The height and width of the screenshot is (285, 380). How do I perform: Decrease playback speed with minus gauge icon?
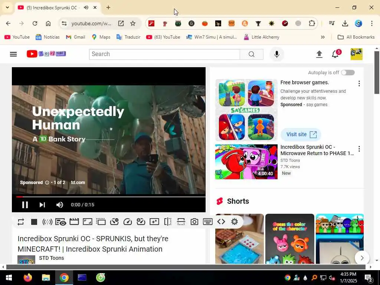tap(114, 222)
